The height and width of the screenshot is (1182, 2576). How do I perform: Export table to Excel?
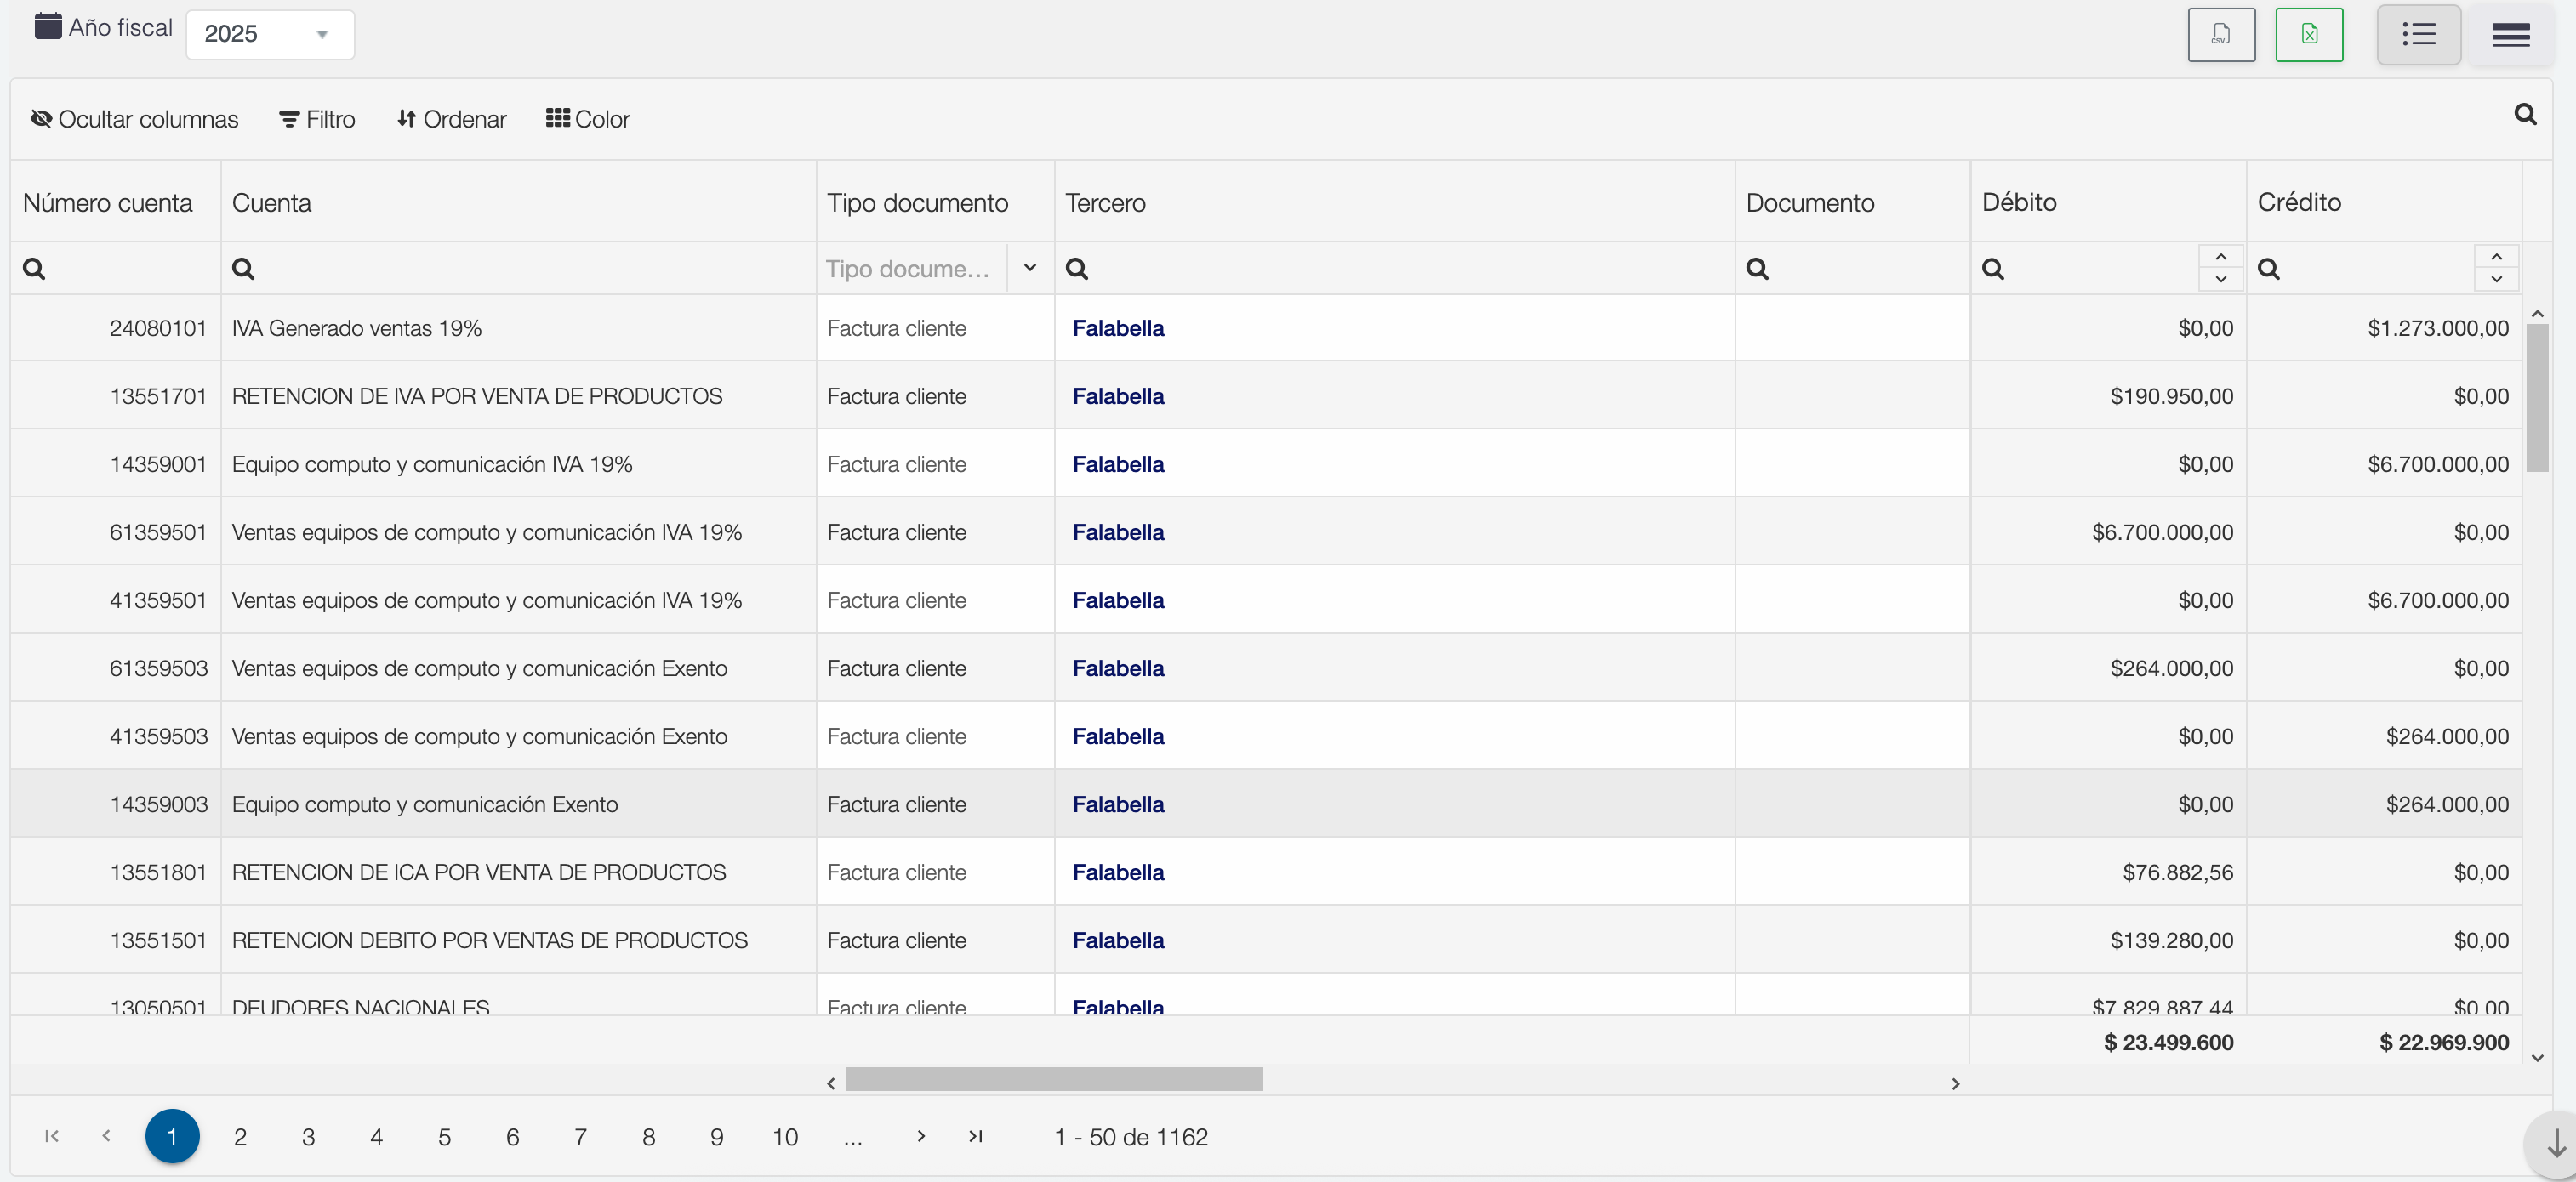(2309, 35)
